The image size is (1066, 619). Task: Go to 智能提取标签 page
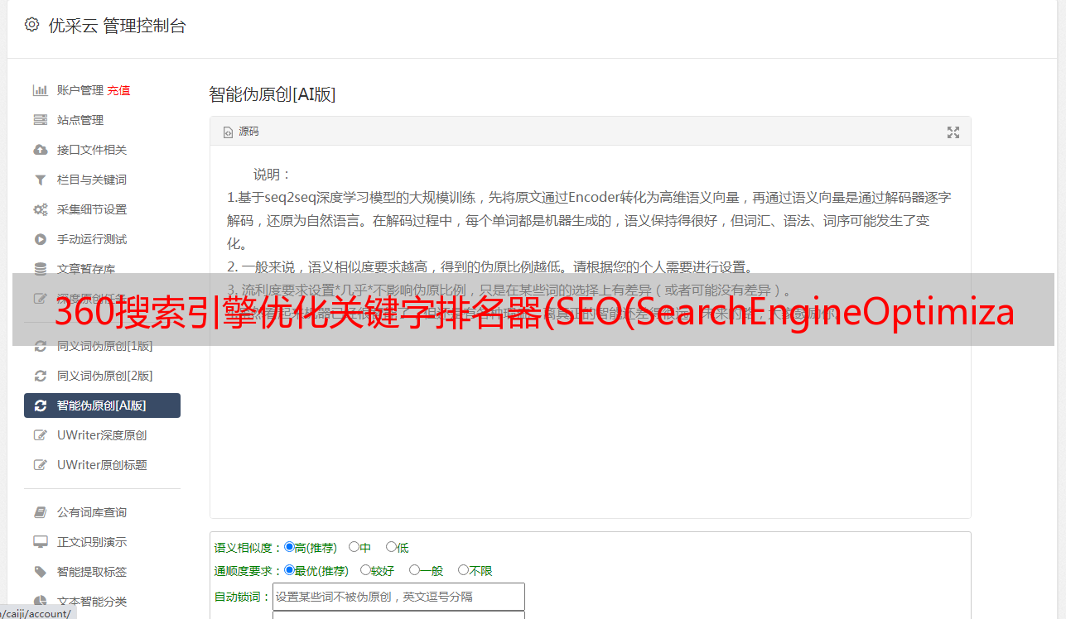[x=92, y=572]
